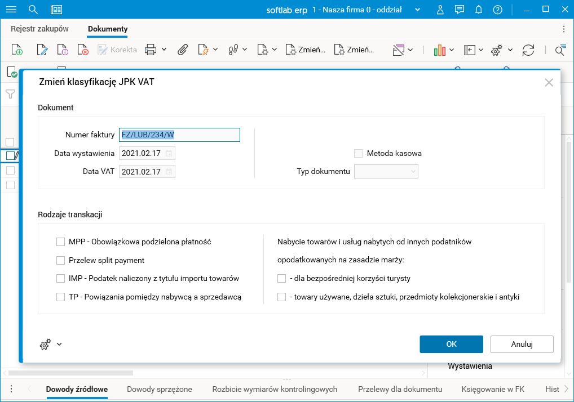
Task: Click the document with lightning icon
Action: [203, 50]
